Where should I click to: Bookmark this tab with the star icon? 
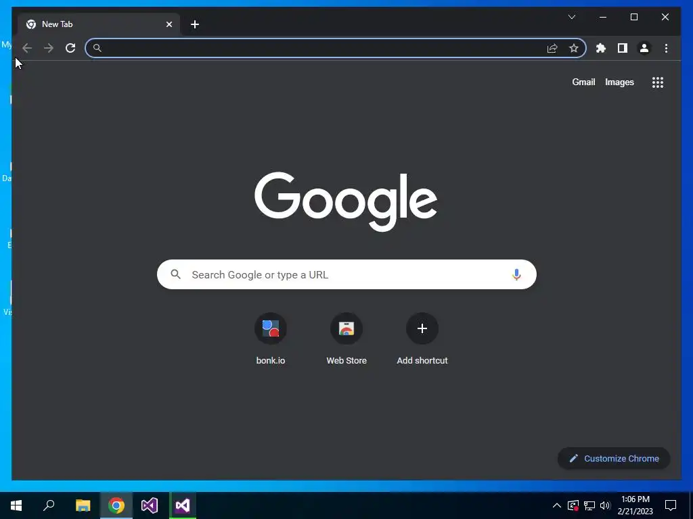(x=574, y=48)
